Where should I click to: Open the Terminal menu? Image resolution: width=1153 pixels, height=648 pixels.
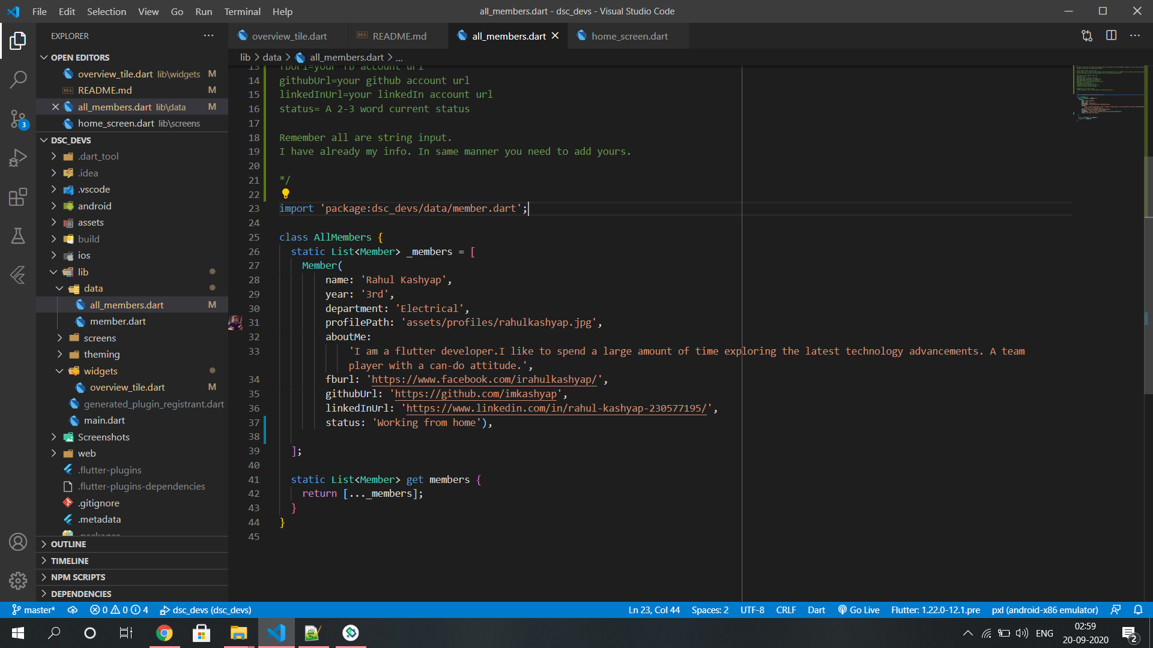pyautogui.click(x=242, y=11)
